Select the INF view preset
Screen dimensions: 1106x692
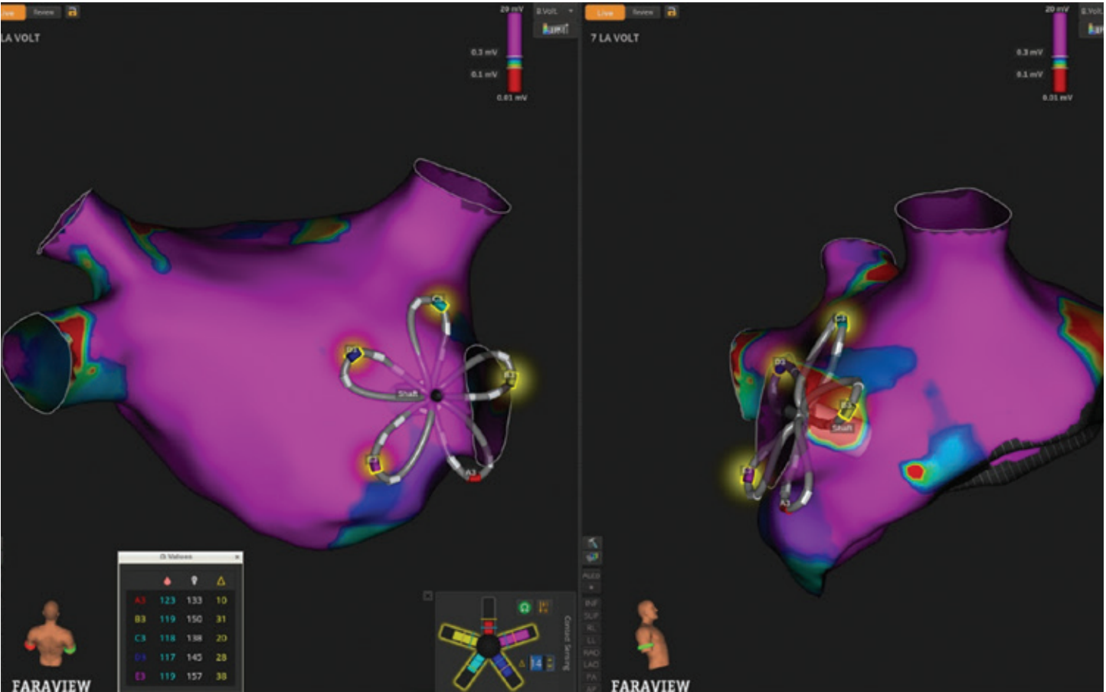591,603
